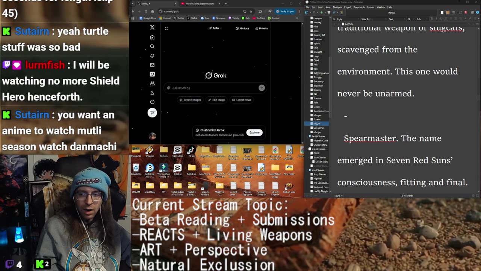The height and width of the screenshot is (271, 481).
Task: Open Scrivener Navigate menu
Action: tap(337, 7)
